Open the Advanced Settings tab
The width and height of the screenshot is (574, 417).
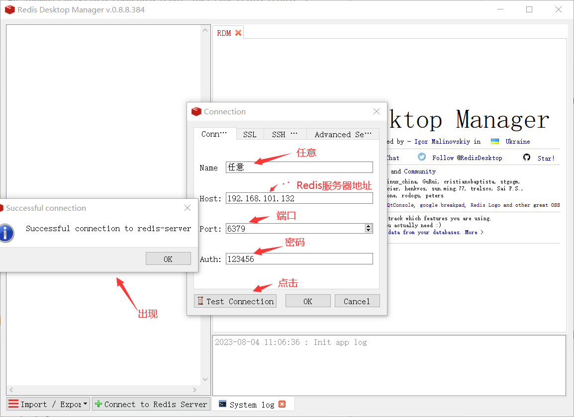pos(343,134)
